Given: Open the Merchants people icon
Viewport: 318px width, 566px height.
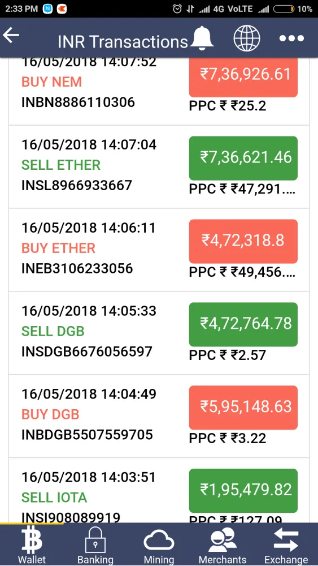Looking at the screenshot, I should [223, 540].
